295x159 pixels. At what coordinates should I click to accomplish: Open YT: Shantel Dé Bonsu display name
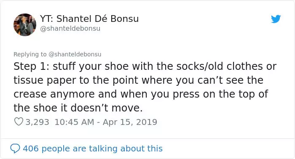(x=89, y=19)
